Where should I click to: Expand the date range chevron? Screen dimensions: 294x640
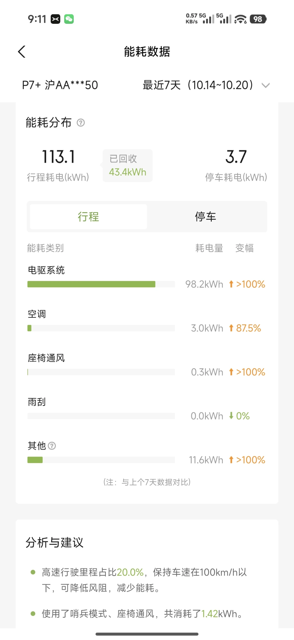pyautogui.click(x=266, y=85)
